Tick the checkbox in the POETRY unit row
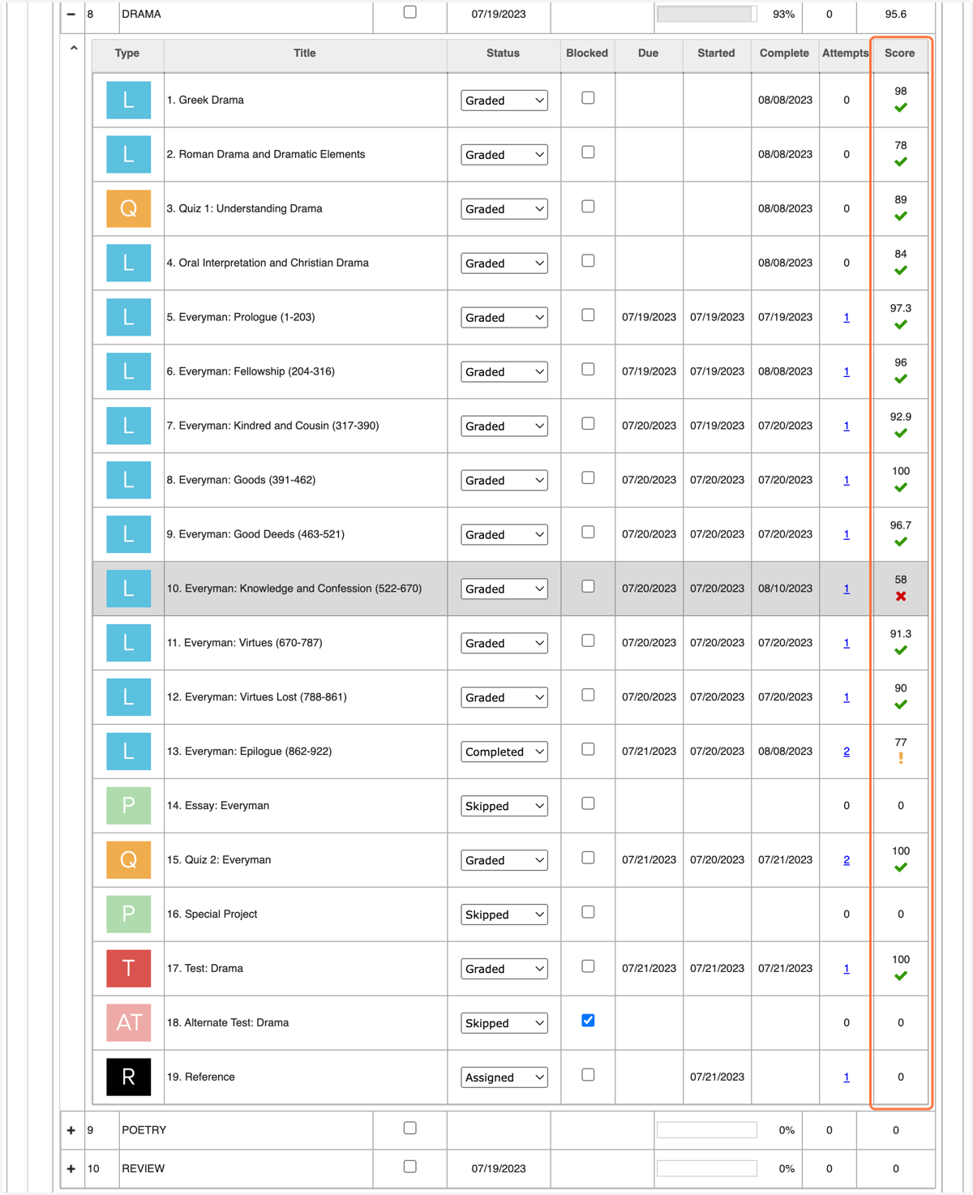The height and width of the screenshot is (1195, 973). pyautogui.click(x=410, y=1129)
